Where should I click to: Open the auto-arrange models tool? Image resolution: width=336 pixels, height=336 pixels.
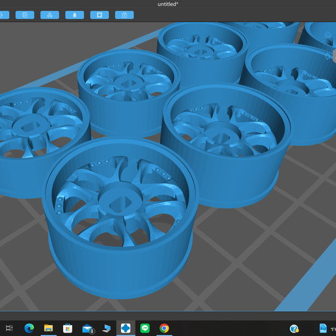49,15
